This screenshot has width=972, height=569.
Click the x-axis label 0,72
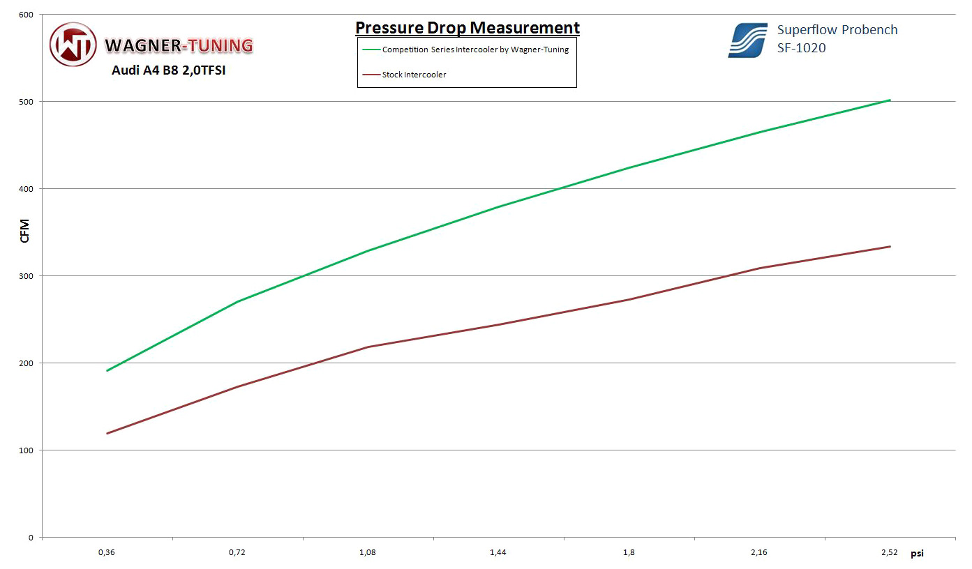[237, 552]
